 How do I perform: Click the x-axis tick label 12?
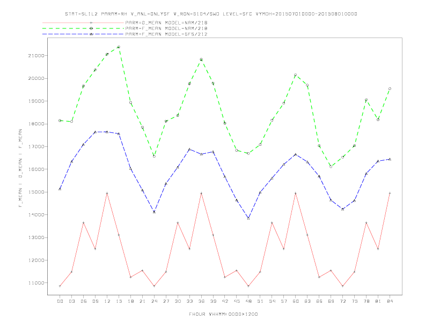tap(107, 301)
